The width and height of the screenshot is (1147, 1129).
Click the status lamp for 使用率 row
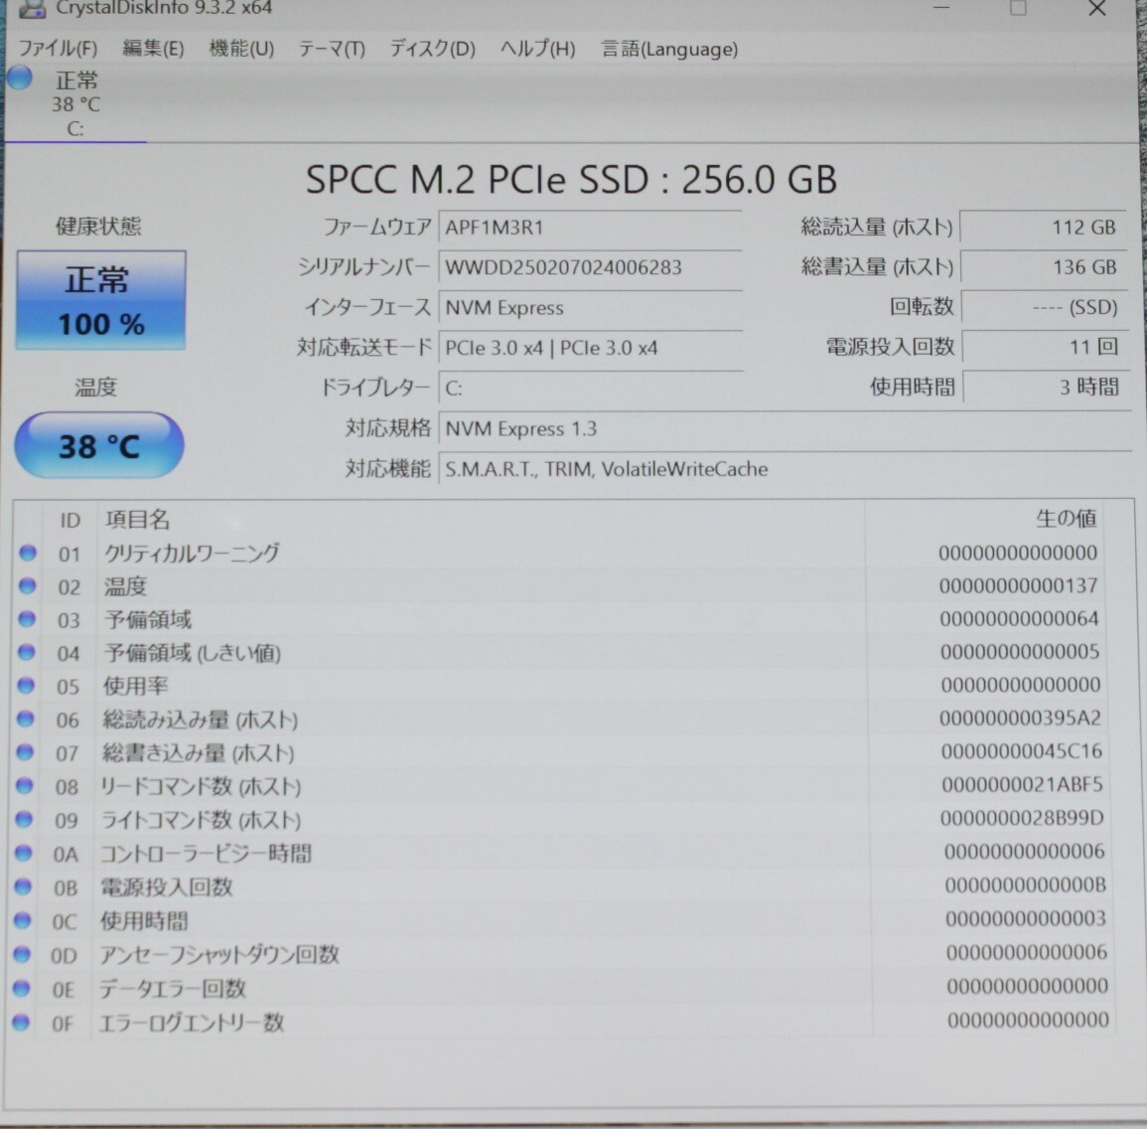[27, 687]
